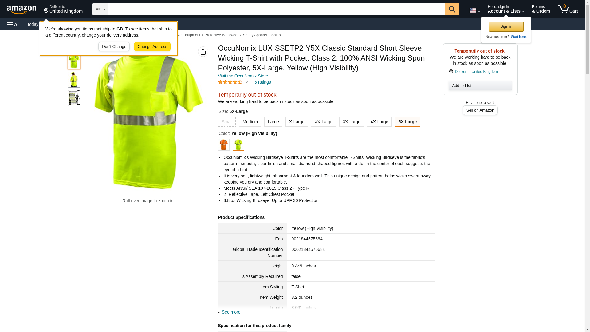Open the shopping cart
This screenshot has height=332, width=590.
[x=568, y=9]
